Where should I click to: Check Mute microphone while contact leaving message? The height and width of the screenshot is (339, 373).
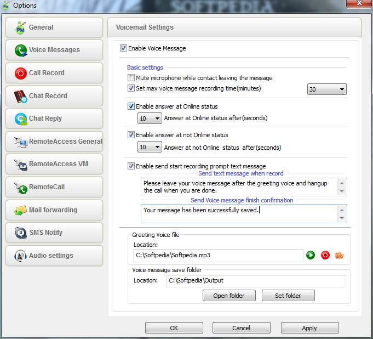tap(131, 78)
